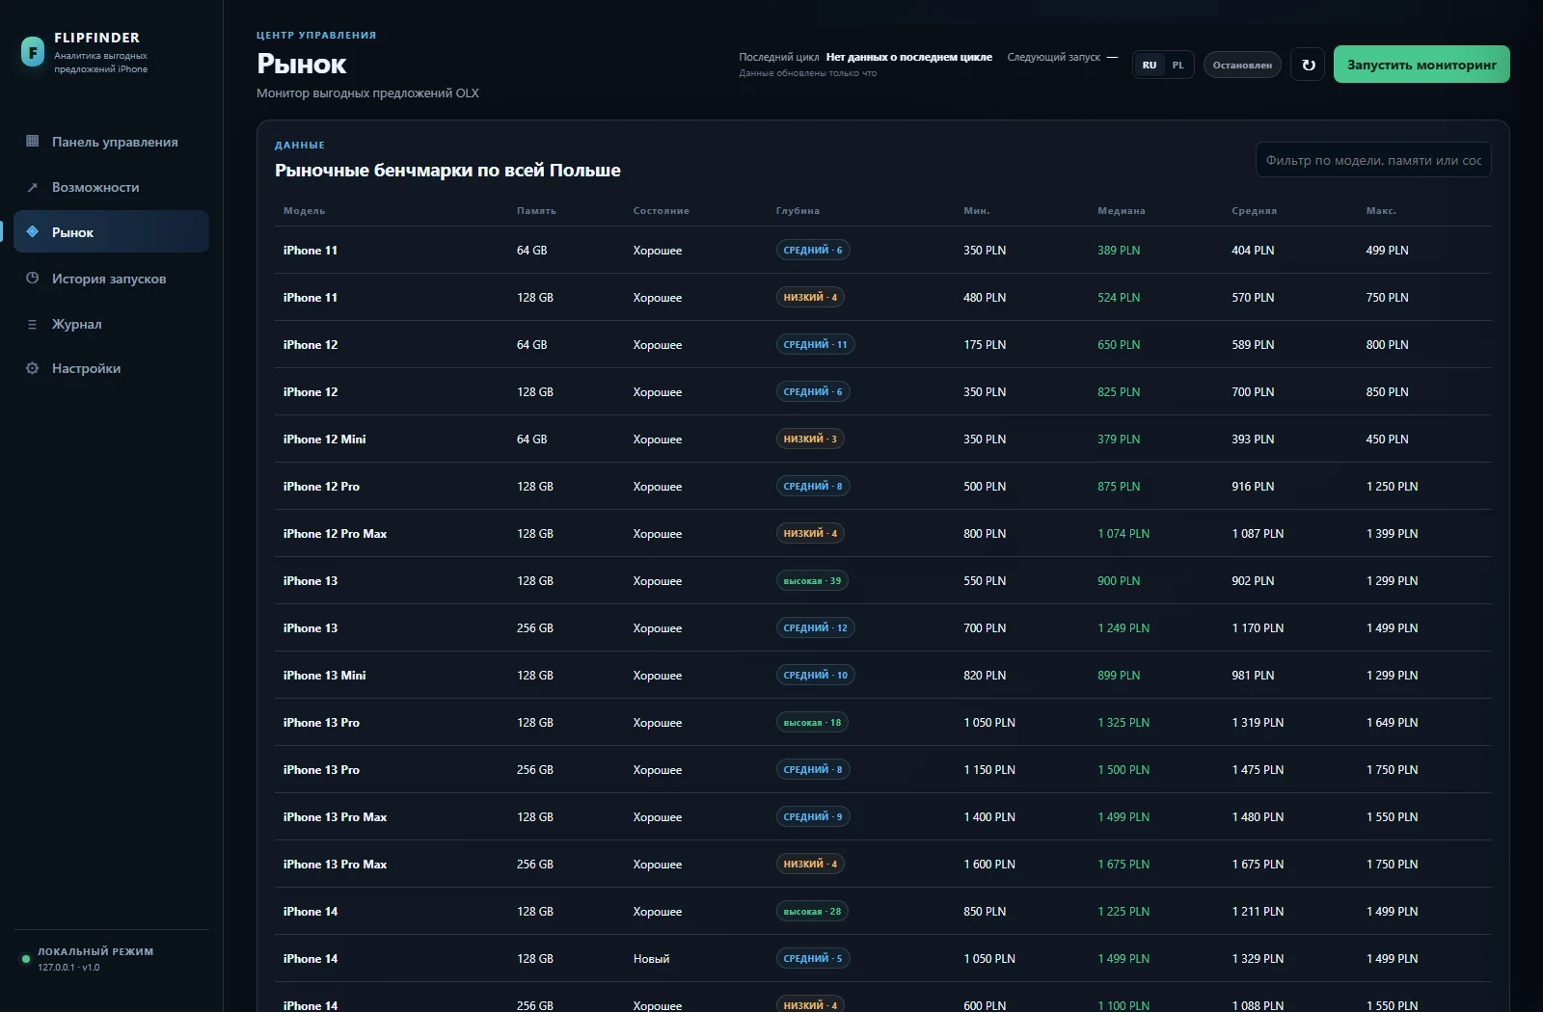Click the высокая · 39 depth badge

(x=812, y=581)
